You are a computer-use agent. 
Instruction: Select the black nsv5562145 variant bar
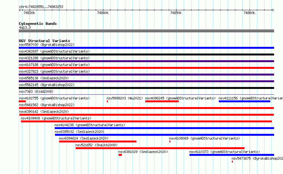(x=146, y=88)
